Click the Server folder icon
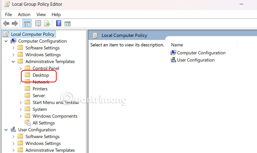257x153 pixels. pyautogui.click(x=27, y=95)
